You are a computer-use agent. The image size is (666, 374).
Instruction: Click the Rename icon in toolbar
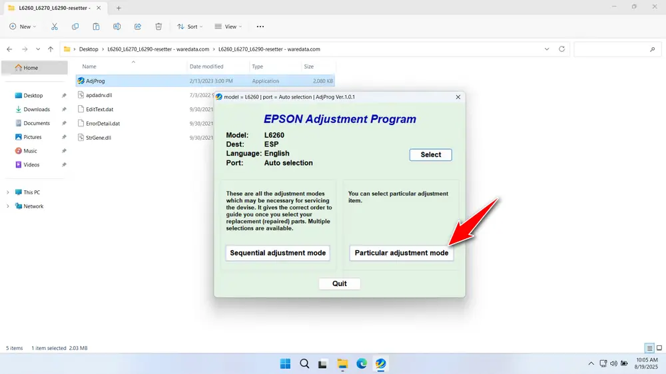click(117, 27)
